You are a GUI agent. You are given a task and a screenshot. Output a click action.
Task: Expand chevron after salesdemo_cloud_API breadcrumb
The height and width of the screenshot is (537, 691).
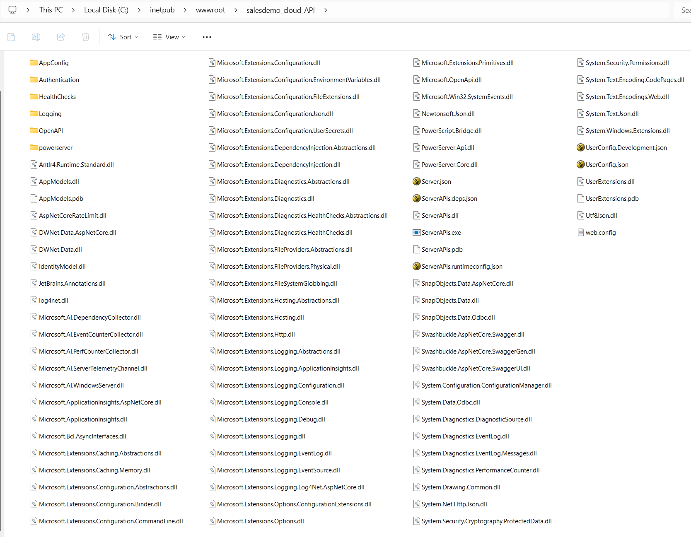[x=326, y=10]
